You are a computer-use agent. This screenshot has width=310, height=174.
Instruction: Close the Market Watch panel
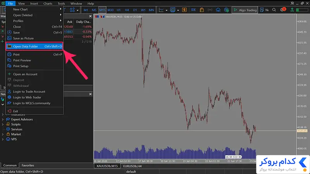pos(90,16)
